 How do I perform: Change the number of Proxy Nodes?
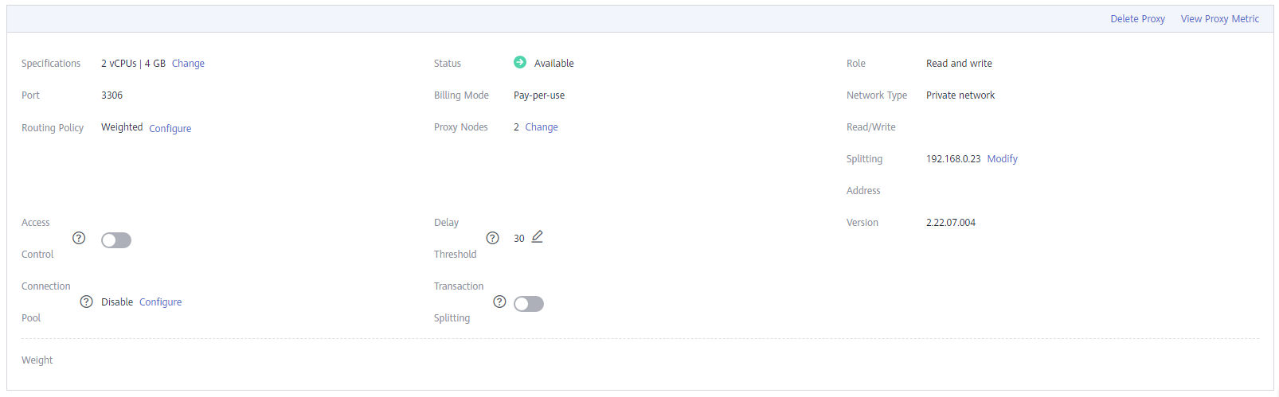coord(542,127)
